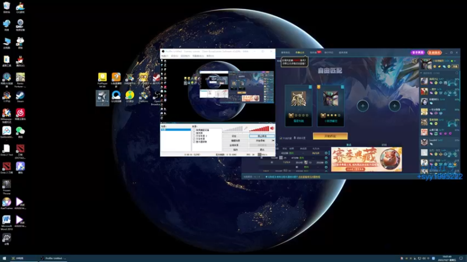Click the first empty plus slot to invite a teammate
This screenshot has height=262, width=467.
(x=363, y=106)
